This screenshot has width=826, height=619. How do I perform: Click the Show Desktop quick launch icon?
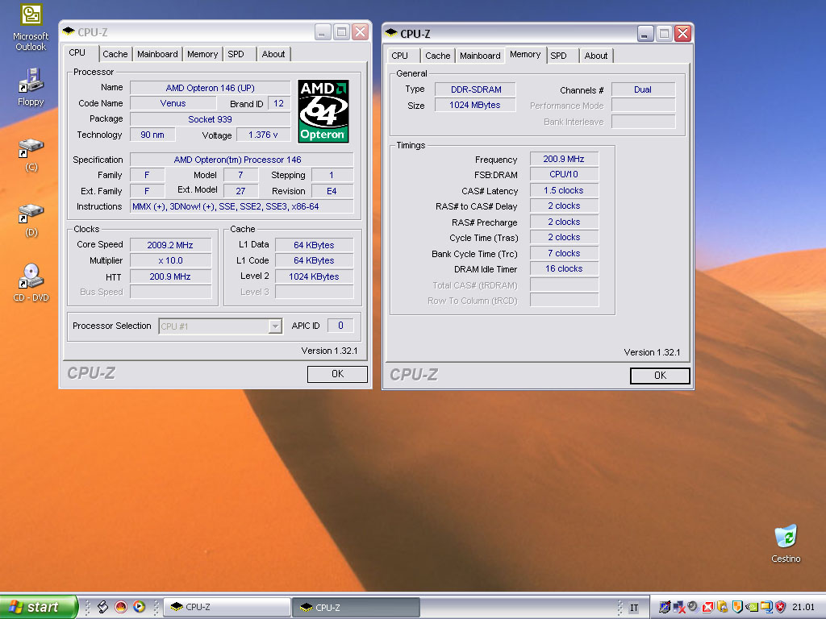[102, 607]
